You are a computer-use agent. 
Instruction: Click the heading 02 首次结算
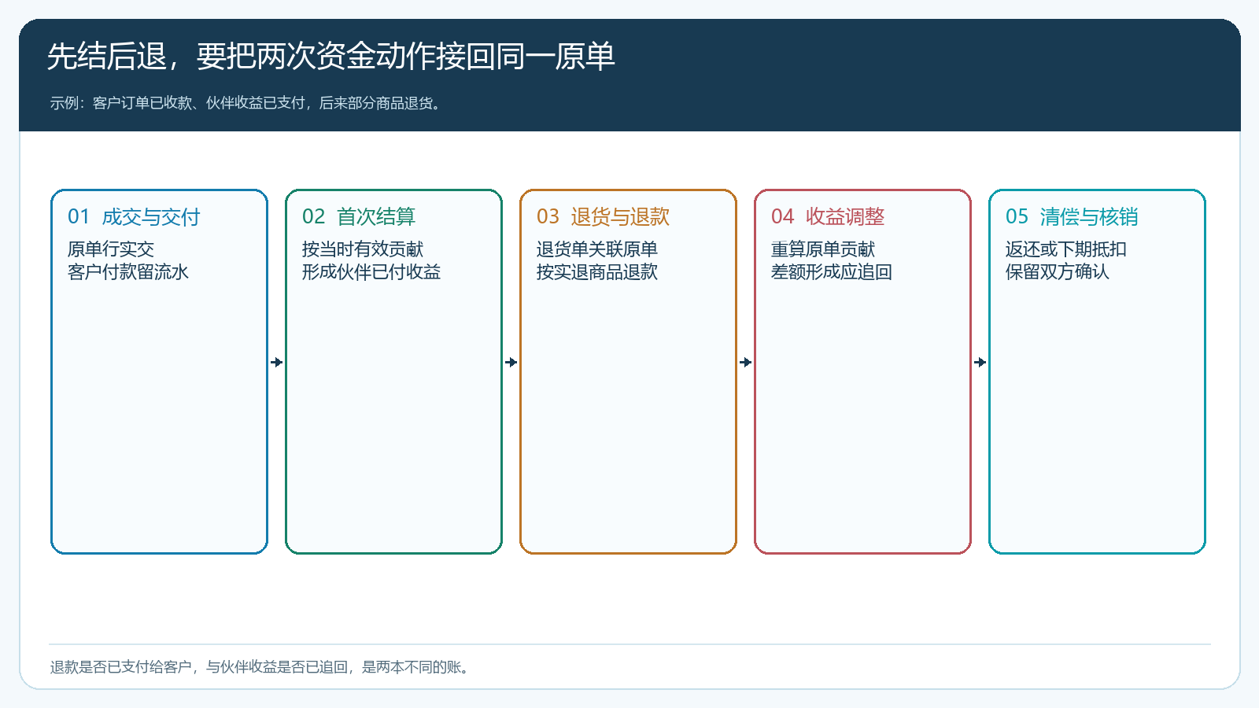pos(359,217)
